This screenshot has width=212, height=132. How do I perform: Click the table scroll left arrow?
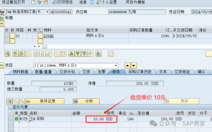tap(34, 46)
